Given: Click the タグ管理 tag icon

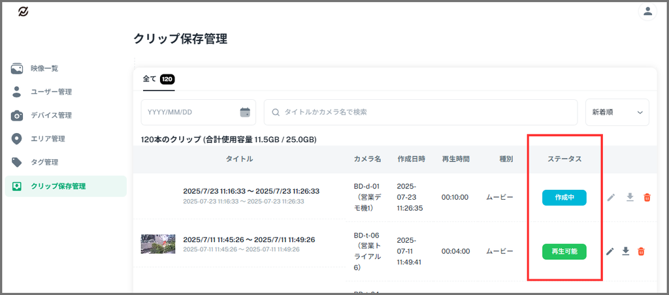Looking at the screenshot, I should click(x=17, y=163).
